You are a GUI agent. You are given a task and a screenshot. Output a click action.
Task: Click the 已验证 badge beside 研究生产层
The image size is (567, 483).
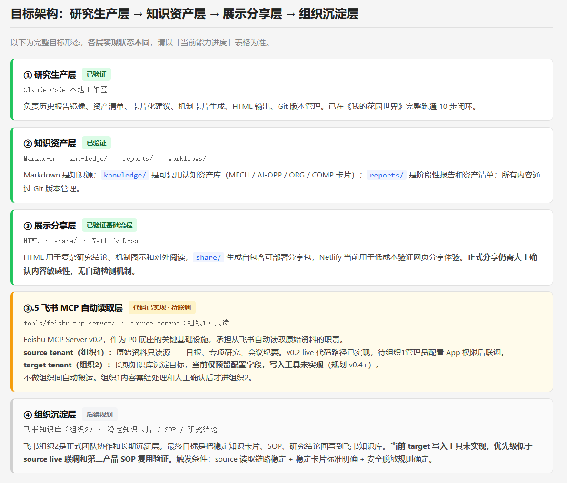point(96,75)
